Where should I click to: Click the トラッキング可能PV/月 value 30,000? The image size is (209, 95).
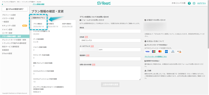(x=36, y=34)
